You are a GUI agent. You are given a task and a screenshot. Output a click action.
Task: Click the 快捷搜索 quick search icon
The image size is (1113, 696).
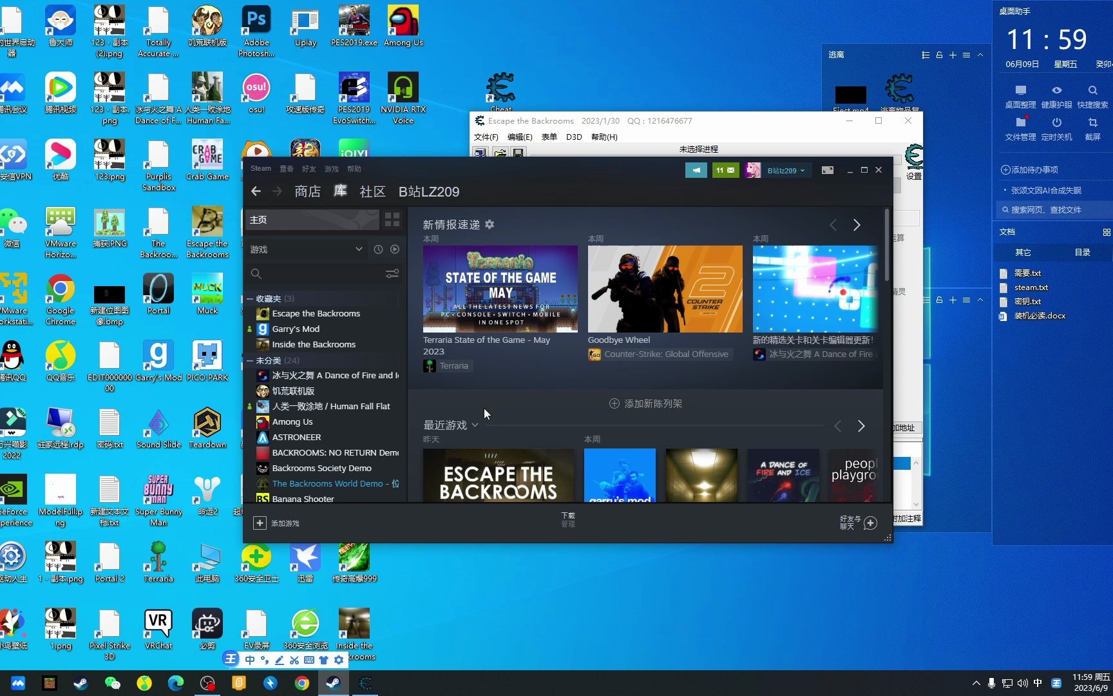point(1092,90)
